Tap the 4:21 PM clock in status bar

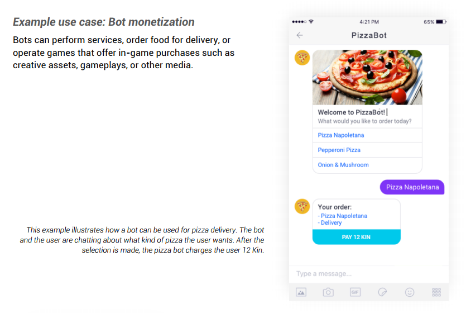[369, 22]
